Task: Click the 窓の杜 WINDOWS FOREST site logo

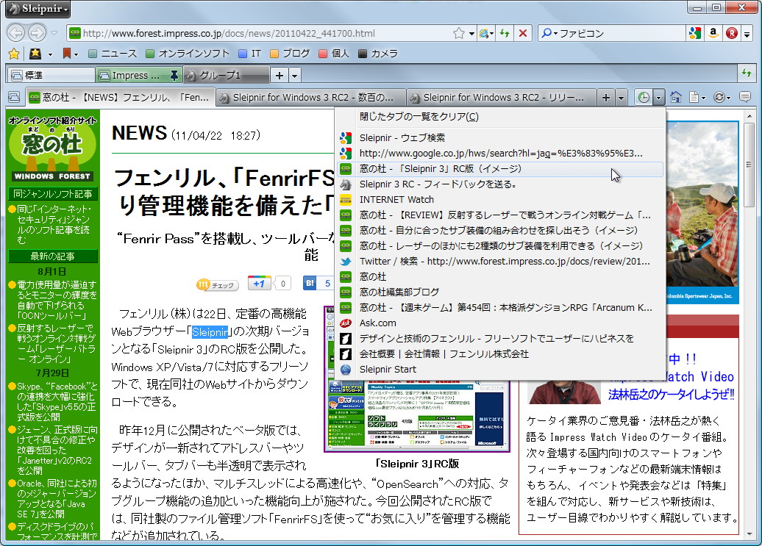Action: 52,148
